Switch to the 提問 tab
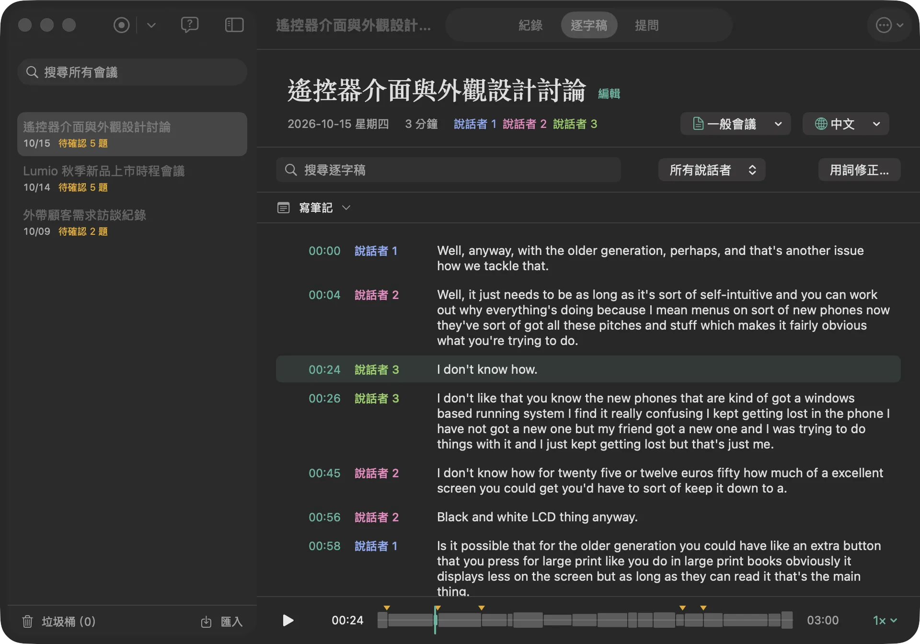 point(647,25)
